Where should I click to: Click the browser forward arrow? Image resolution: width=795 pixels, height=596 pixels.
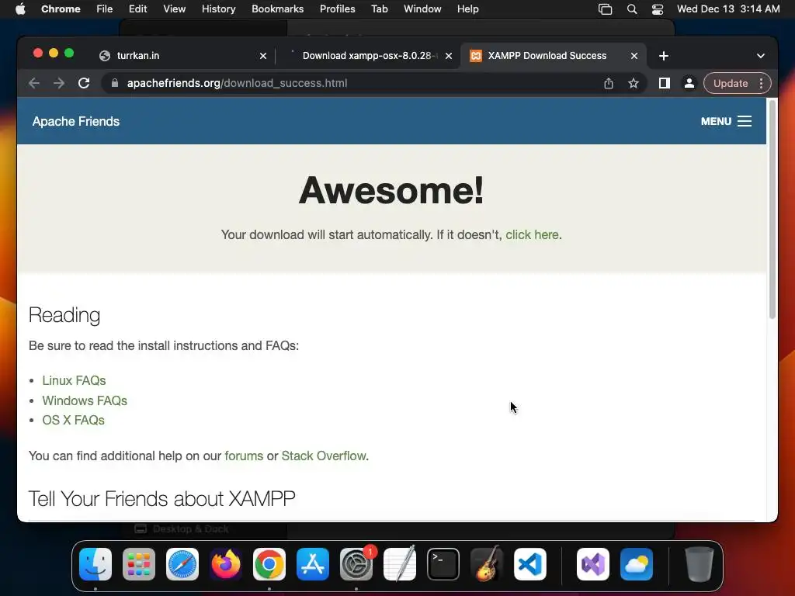(x=59, y=83)
